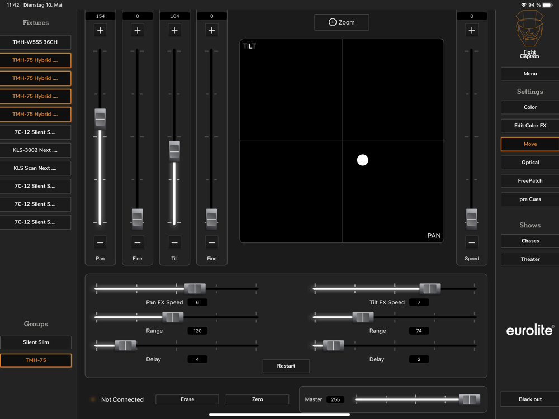Click minus icon below Tilt Fine fader
This screenshot has width=559, height=419.
coord(211,242)
